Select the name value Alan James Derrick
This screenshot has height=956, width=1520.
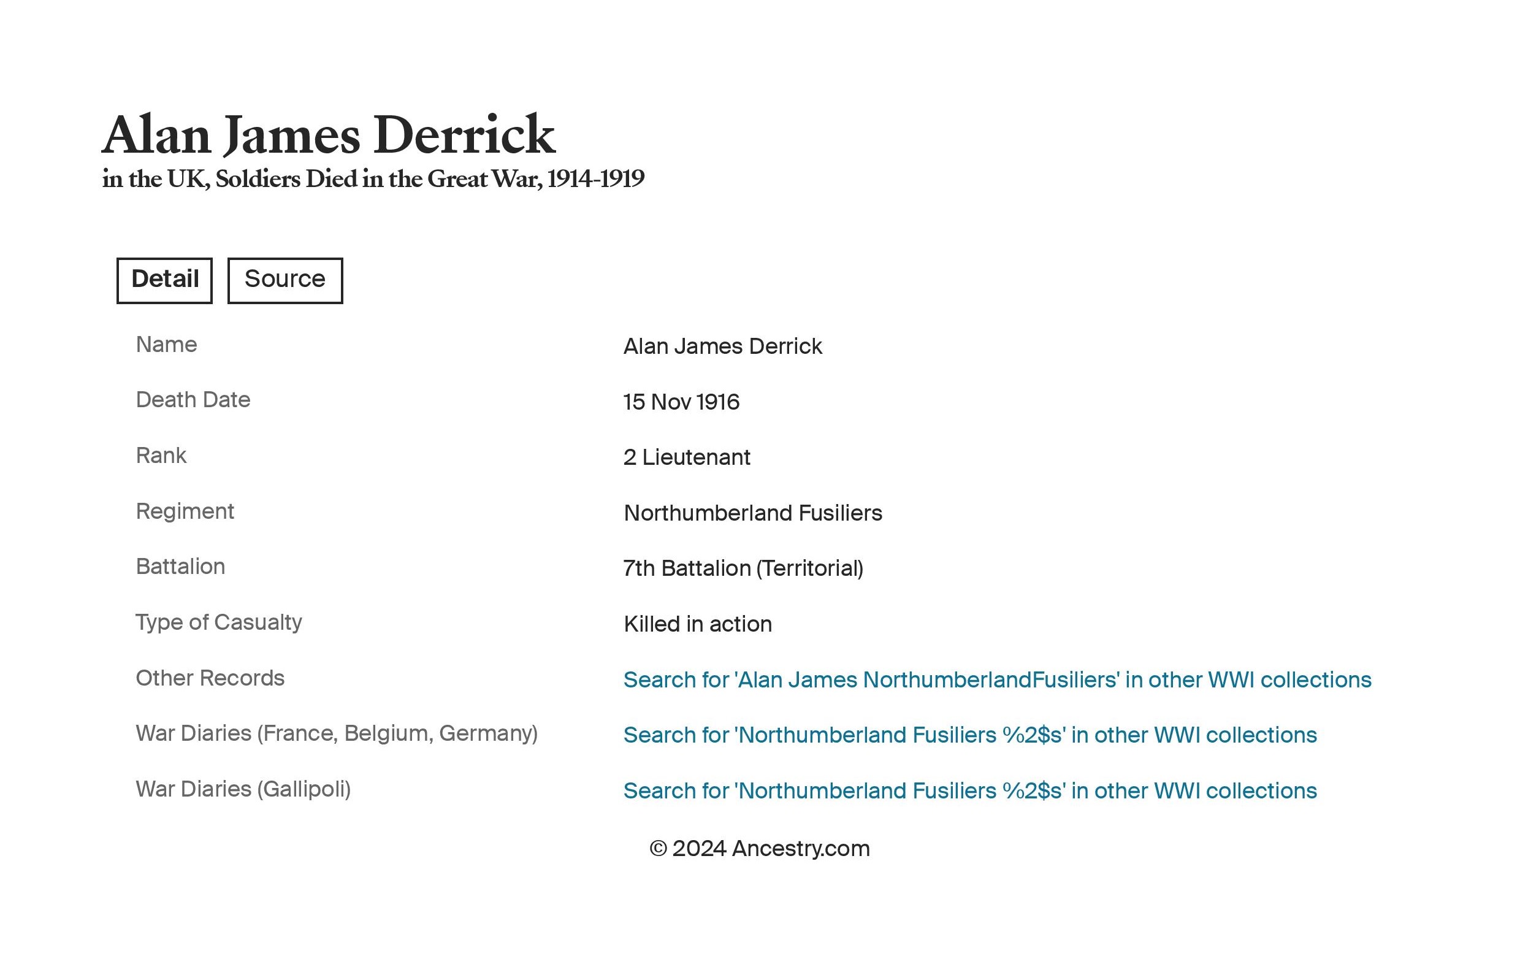723,346
